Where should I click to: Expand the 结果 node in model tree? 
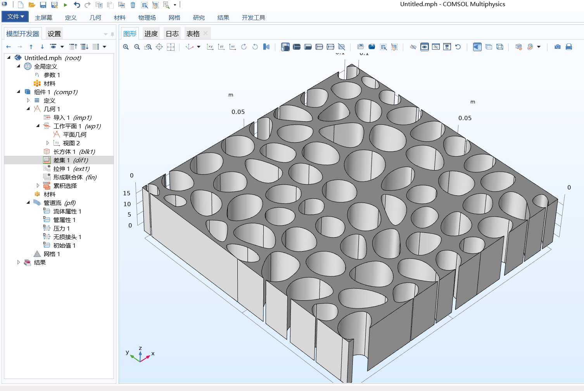click(19, 262)
